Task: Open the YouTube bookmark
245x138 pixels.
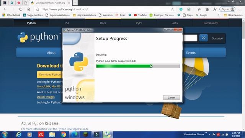Action: click(140, 15)
